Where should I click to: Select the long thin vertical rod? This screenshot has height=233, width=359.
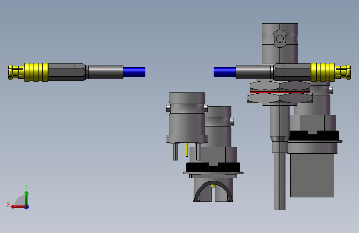[x=280, y=182]
